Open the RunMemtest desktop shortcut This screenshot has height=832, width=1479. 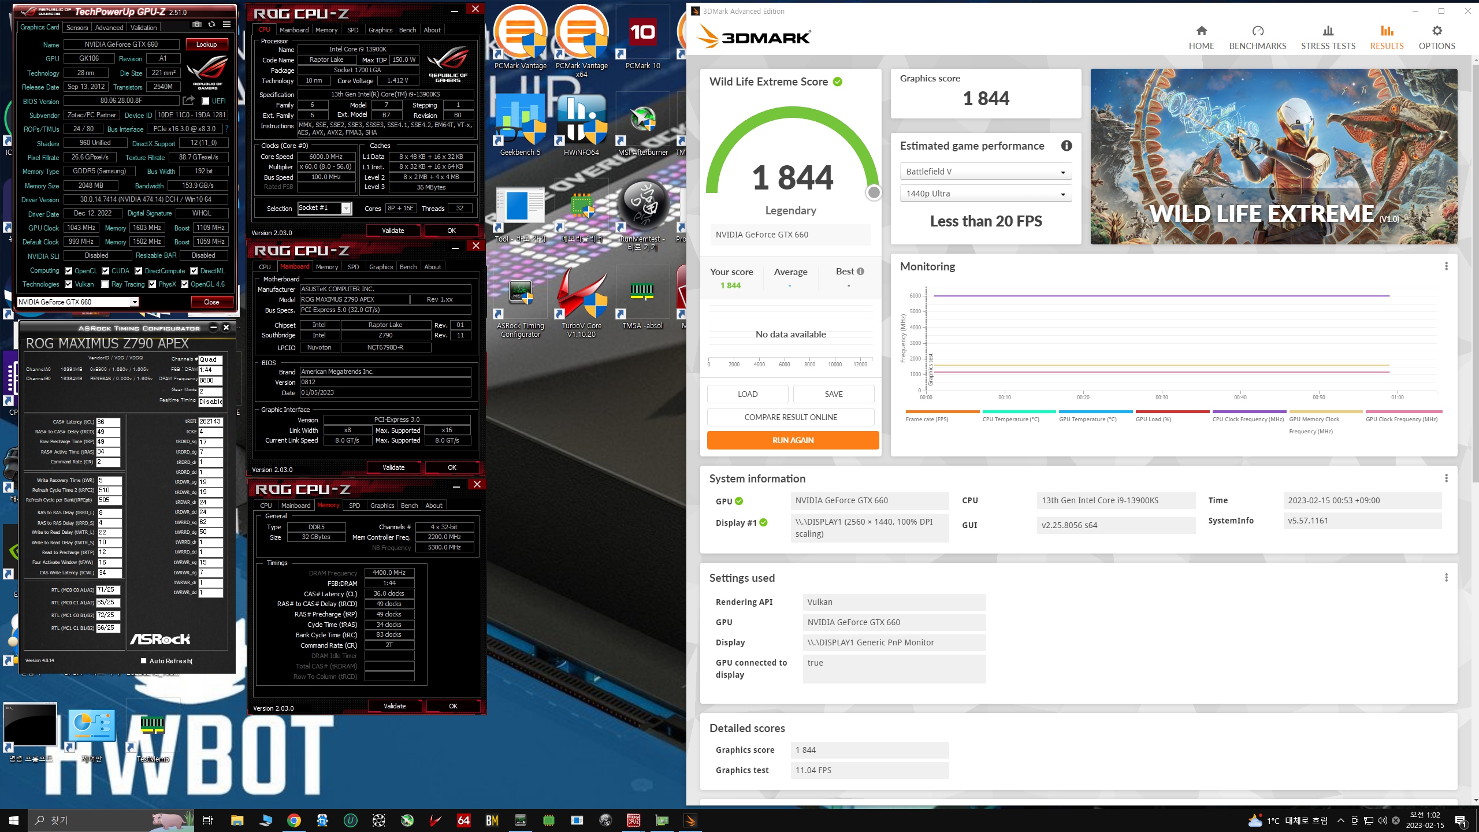pos(642,215)
